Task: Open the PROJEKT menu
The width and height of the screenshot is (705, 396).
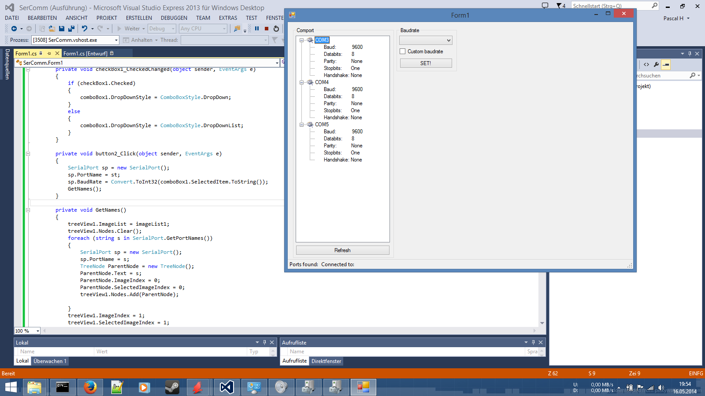Action: 107,18
